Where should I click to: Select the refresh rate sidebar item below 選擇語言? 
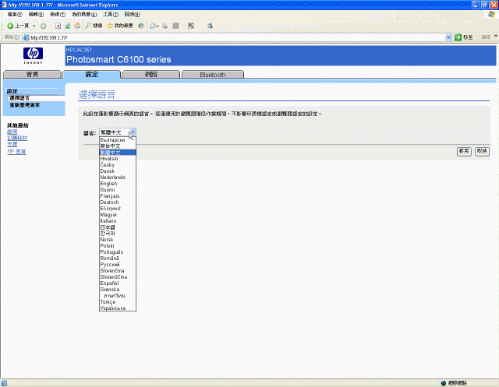click(24, 105)
